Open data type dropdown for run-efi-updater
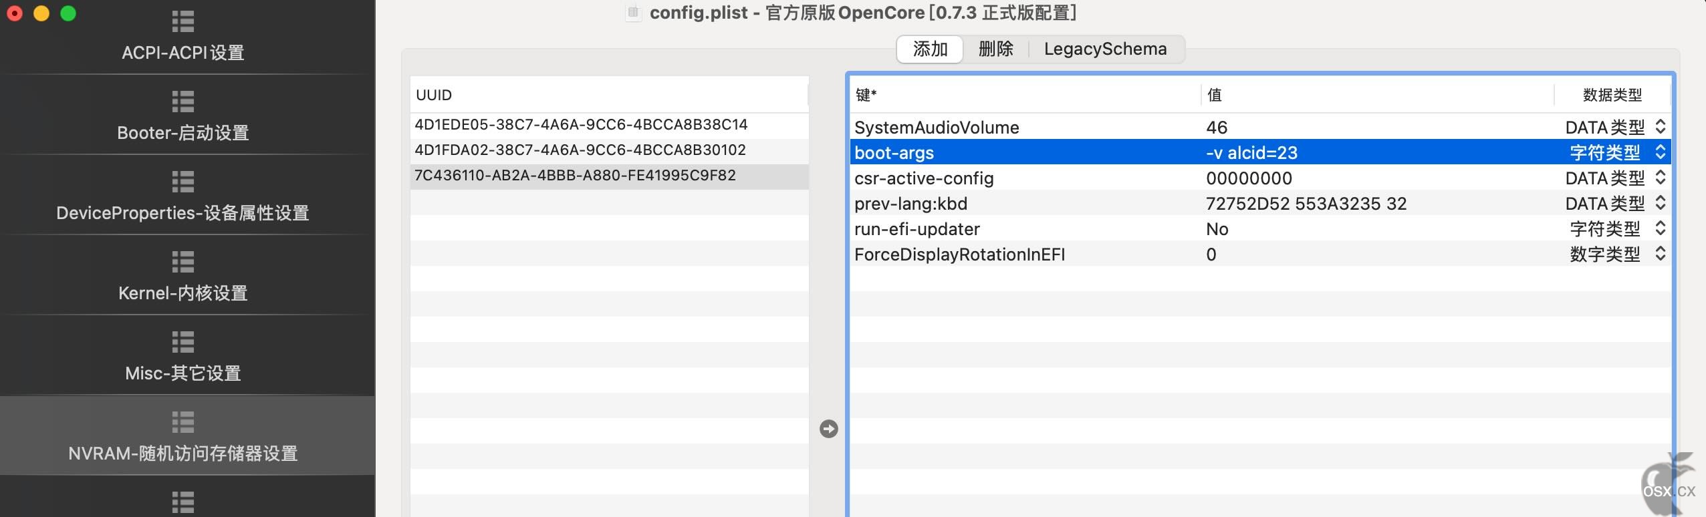1706x517 pixels. pyautogui.click(x=1660, y=228)
